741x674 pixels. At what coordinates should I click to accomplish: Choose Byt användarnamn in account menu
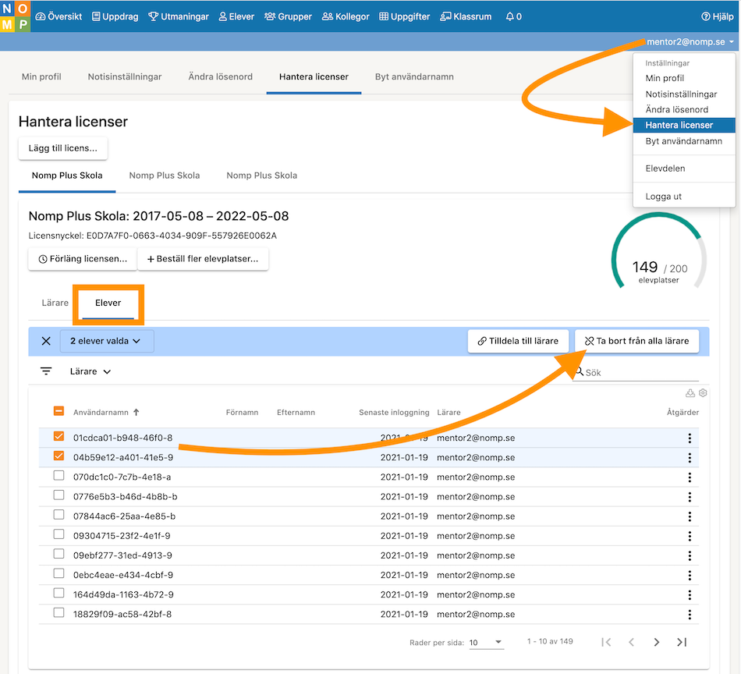(x=683, y=141)
